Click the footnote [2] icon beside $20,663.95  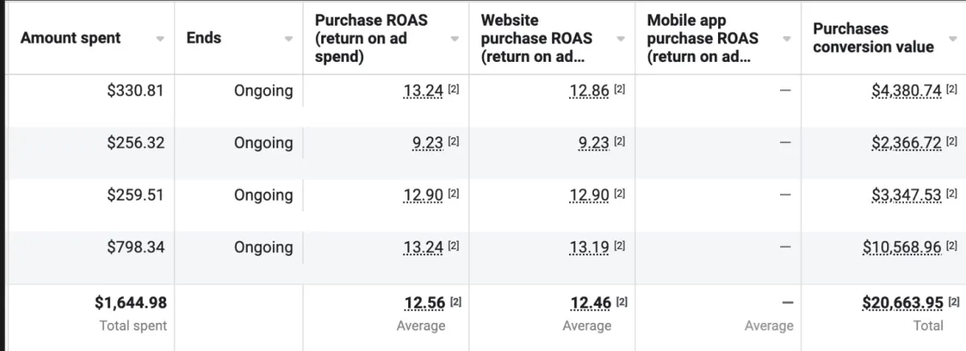(953, 302)
